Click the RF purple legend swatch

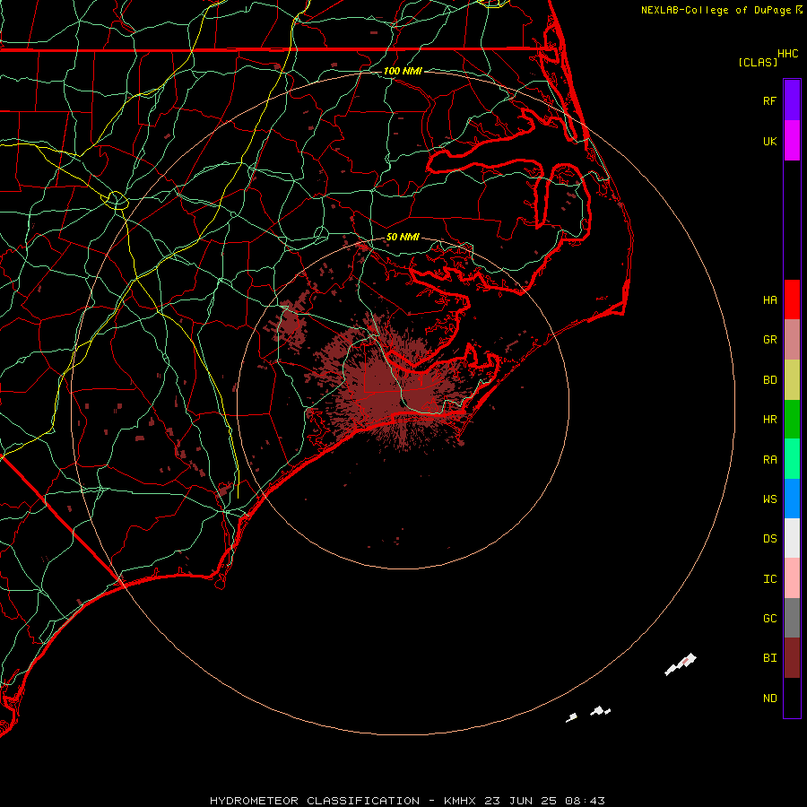792,100
